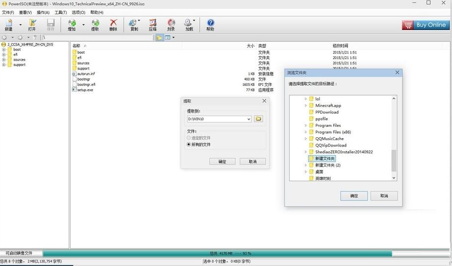
Task: Close the Extract (提取) dialog
Action: 265,101
